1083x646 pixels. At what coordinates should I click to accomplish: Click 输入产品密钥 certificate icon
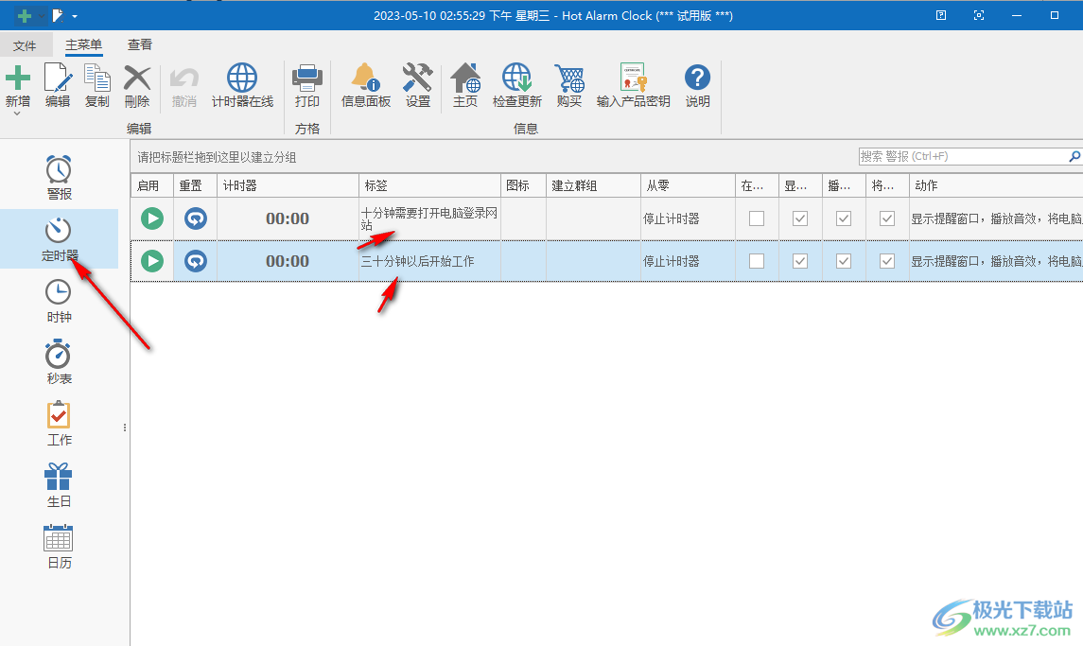click(x=634, y=79)
